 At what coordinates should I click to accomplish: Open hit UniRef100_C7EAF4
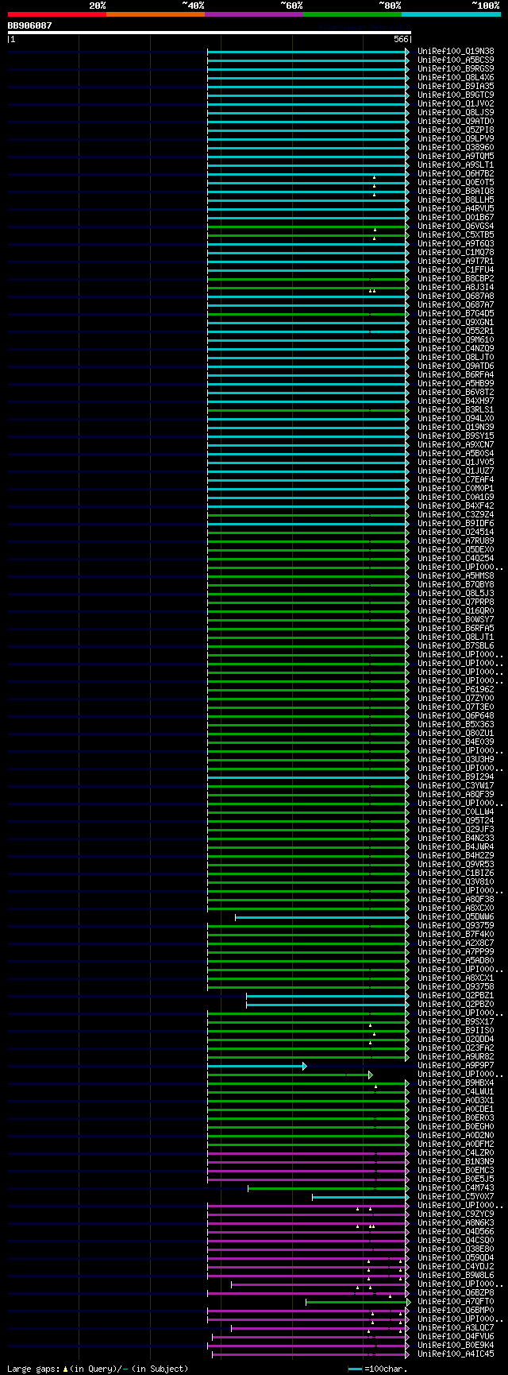coord(456,479)
